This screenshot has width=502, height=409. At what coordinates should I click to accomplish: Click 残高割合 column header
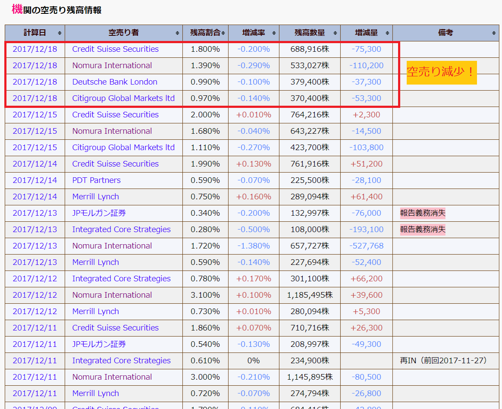pos(205,33)
